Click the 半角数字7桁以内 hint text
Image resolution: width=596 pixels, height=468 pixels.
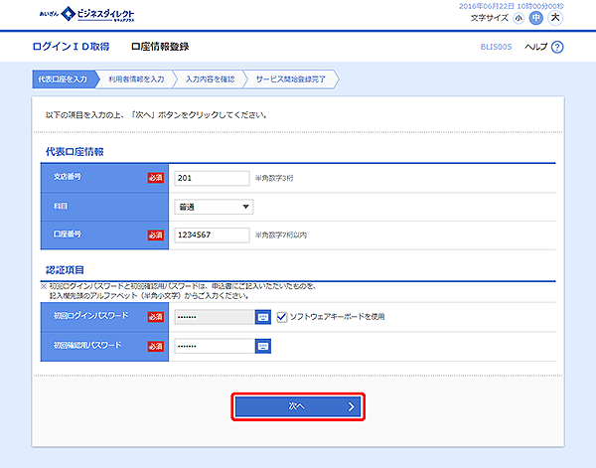coord(281,234)
